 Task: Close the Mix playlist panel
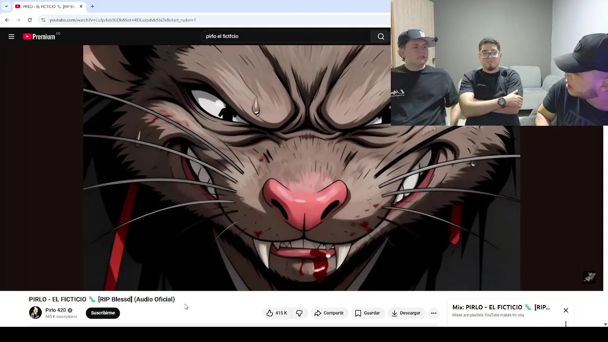click(566, 310)
